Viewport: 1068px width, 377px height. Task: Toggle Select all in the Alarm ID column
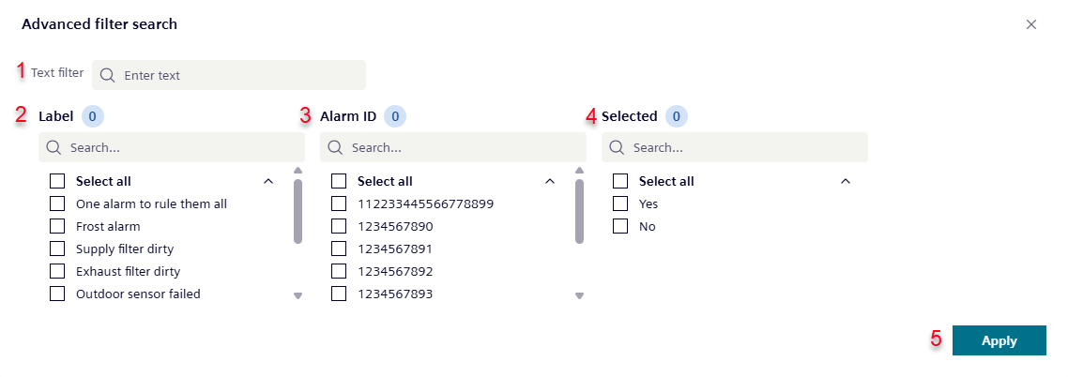pos(339,181)
